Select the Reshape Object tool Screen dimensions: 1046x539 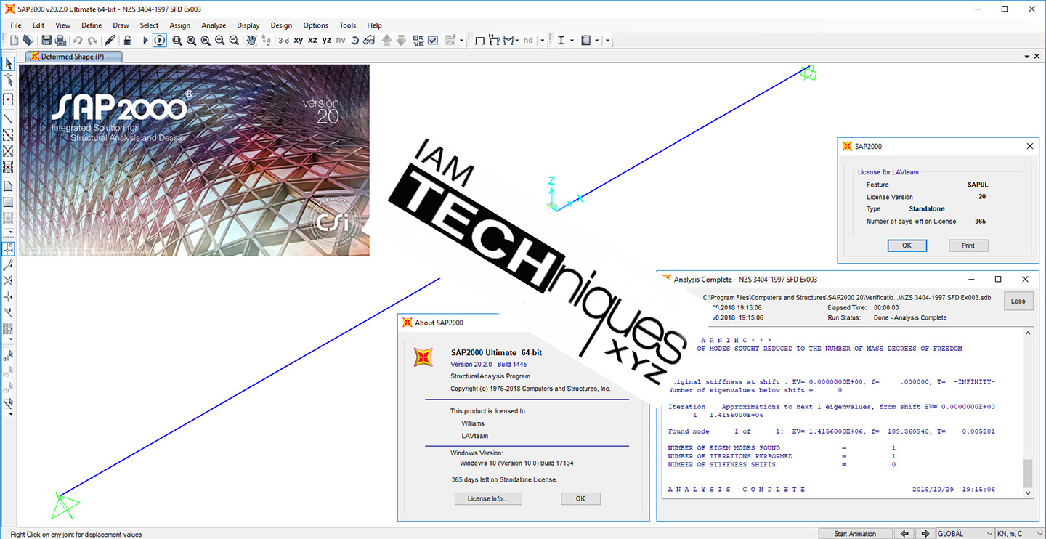[x=8, y=80]
